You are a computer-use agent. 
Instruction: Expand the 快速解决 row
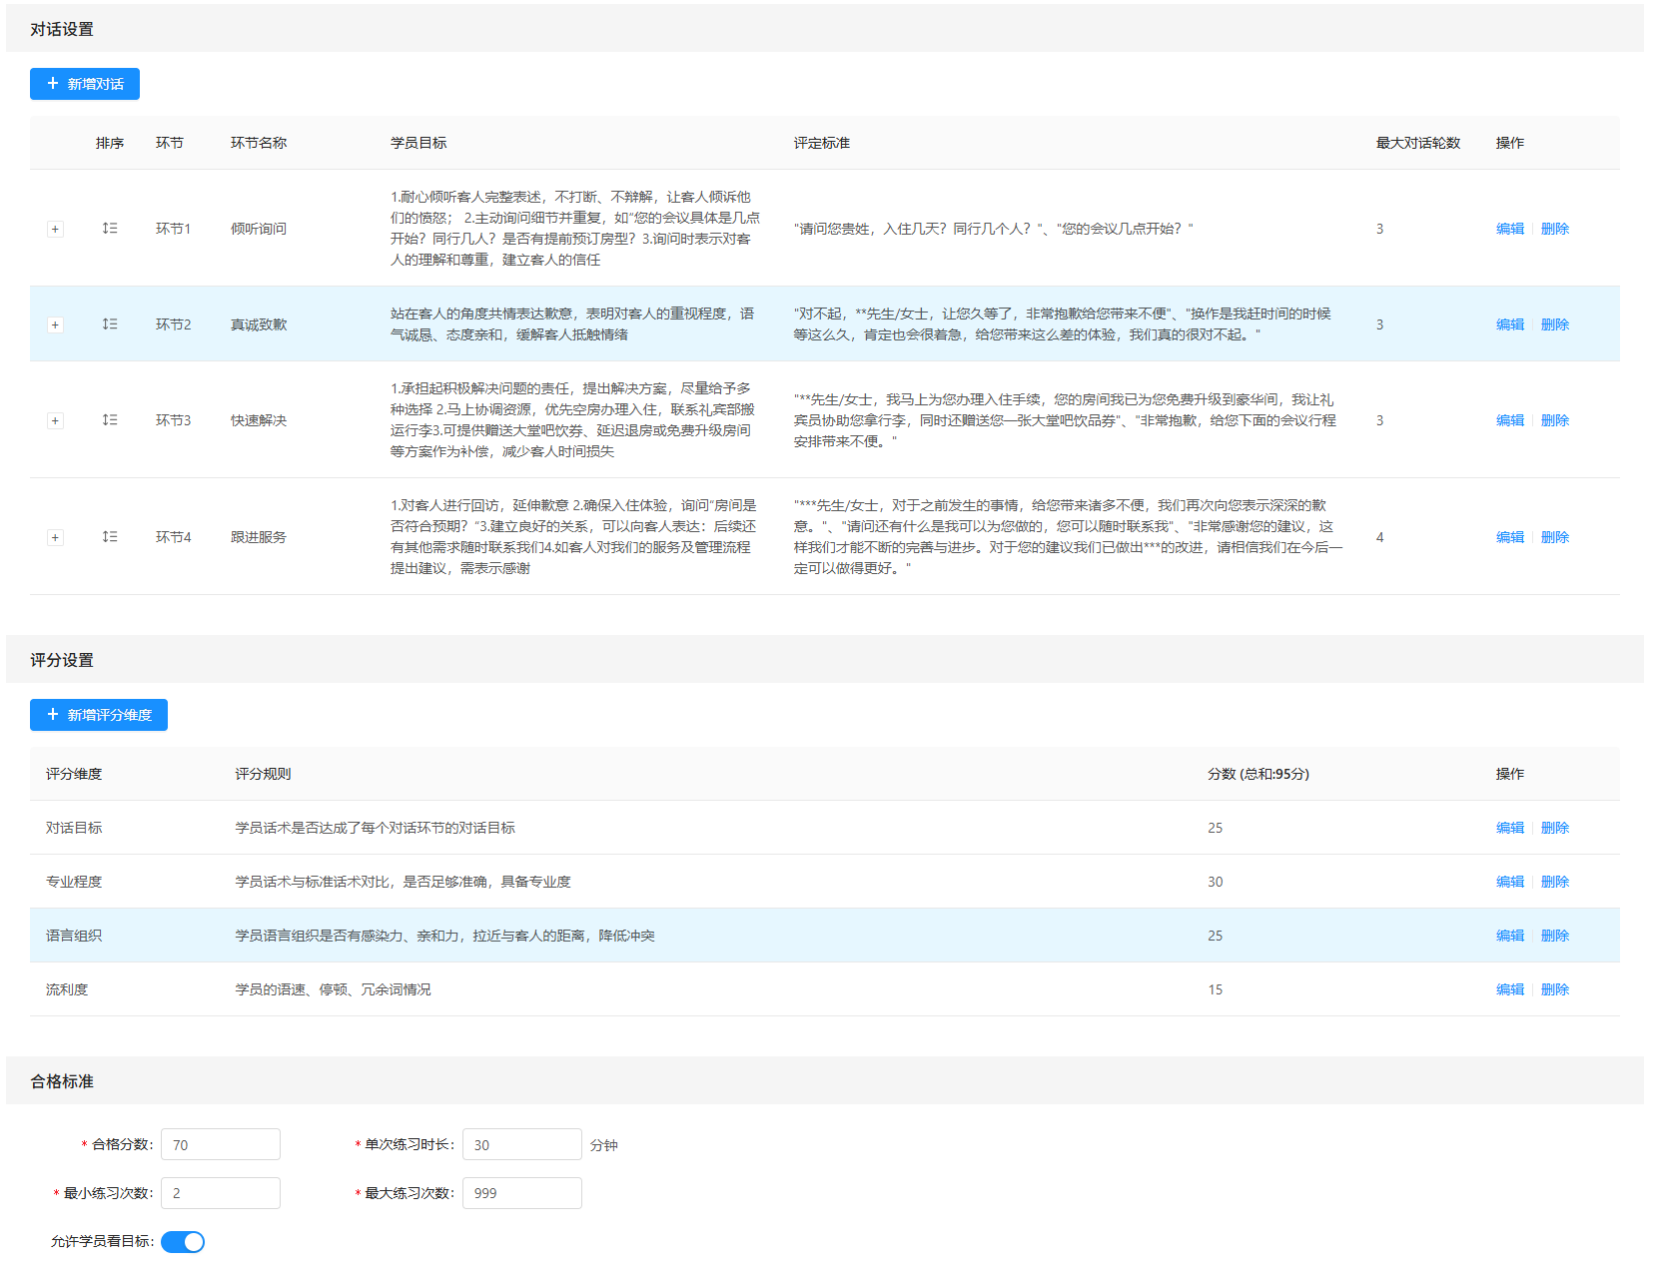55,421
